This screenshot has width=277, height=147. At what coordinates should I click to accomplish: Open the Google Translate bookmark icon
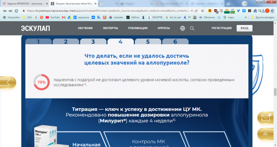[x=99, y=17]
